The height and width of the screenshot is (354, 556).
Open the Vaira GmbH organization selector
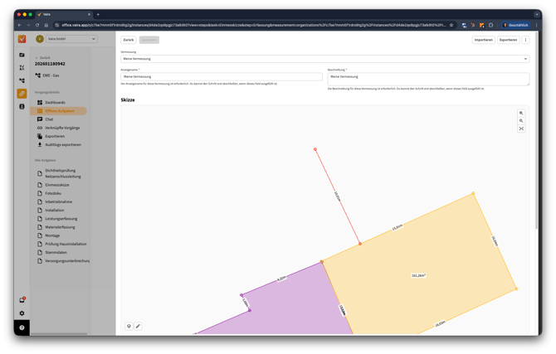coord(66,39)
